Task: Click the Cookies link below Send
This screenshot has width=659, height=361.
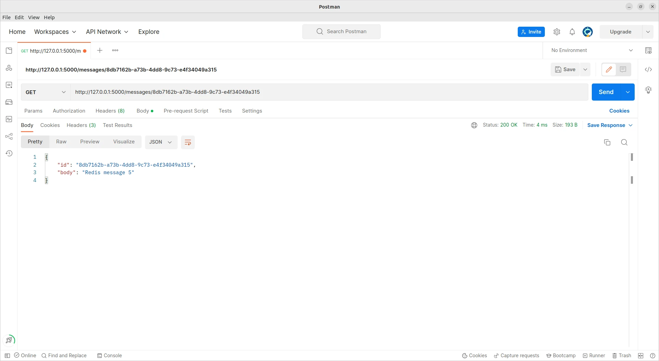Action: [x=619, y=111]
